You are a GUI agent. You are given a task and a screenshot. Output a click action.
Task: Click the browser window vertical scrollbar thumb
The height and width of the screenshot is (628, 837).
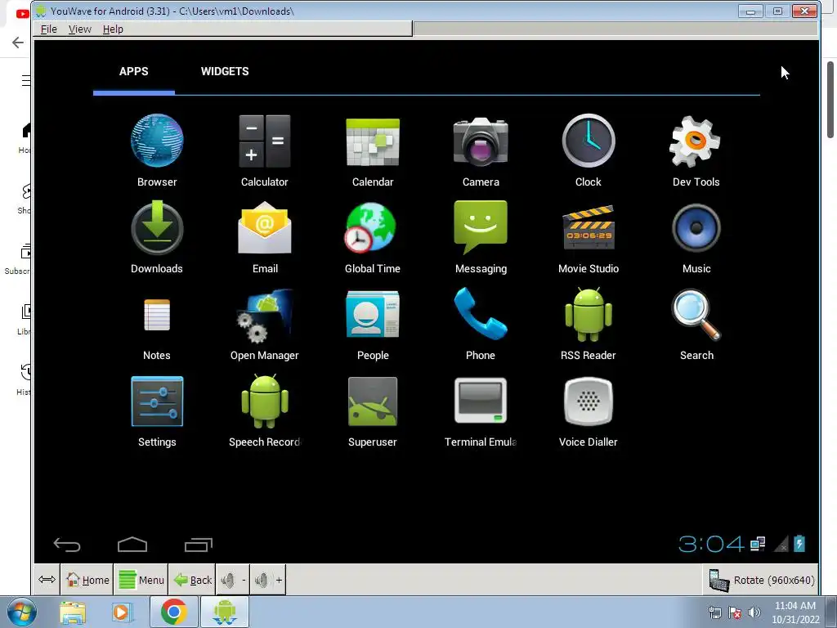[830, 100]
